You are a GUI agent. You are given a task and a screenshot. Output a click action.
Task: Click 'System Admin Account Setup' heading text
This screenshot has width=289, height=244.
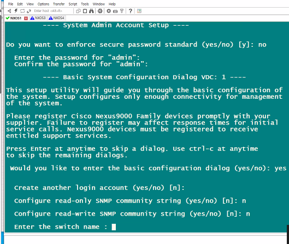point(116,25)
